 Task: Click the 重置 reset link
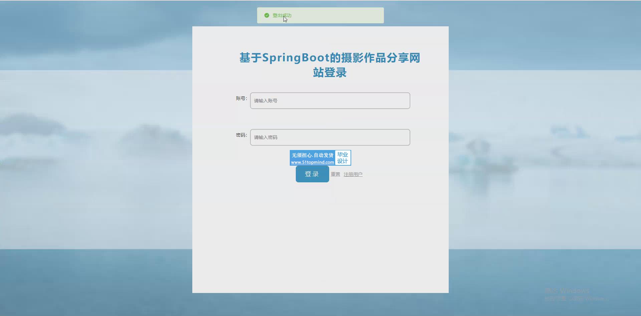point(336,174)
